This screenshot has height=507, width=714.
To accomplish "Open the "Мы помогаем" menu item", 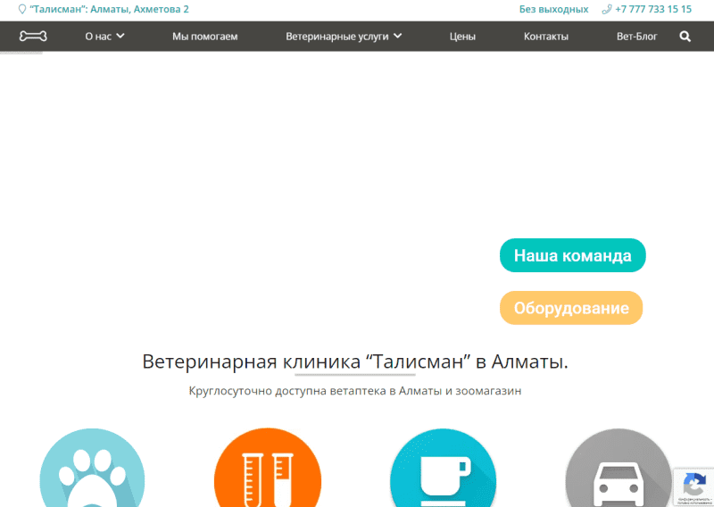I will coord(205,37).
